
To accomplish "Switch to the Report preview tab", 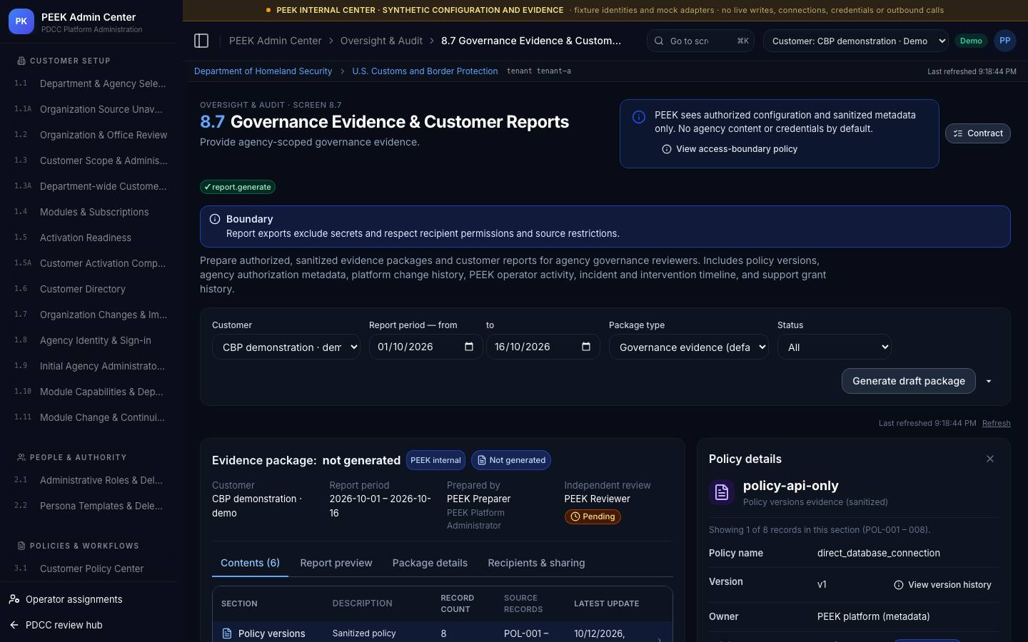I will pyautogui.click(x=336, y=563).
